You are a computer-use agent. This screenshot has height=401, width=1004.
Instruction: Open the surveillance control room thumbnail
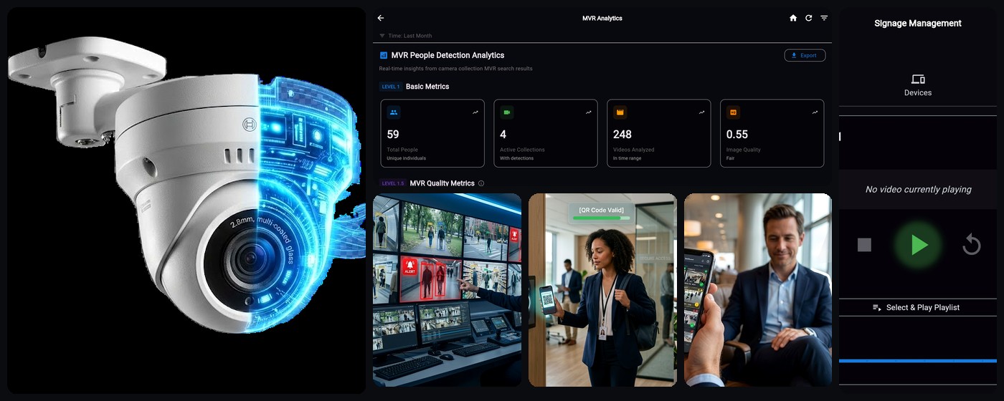pyautogui.click(x=447, y=290)
